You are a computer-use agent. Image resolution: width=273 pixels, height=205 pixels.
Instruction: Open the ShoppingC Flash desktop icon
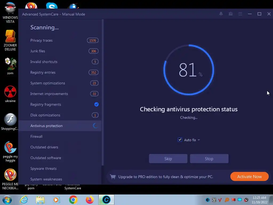click(x=10, y=122)
